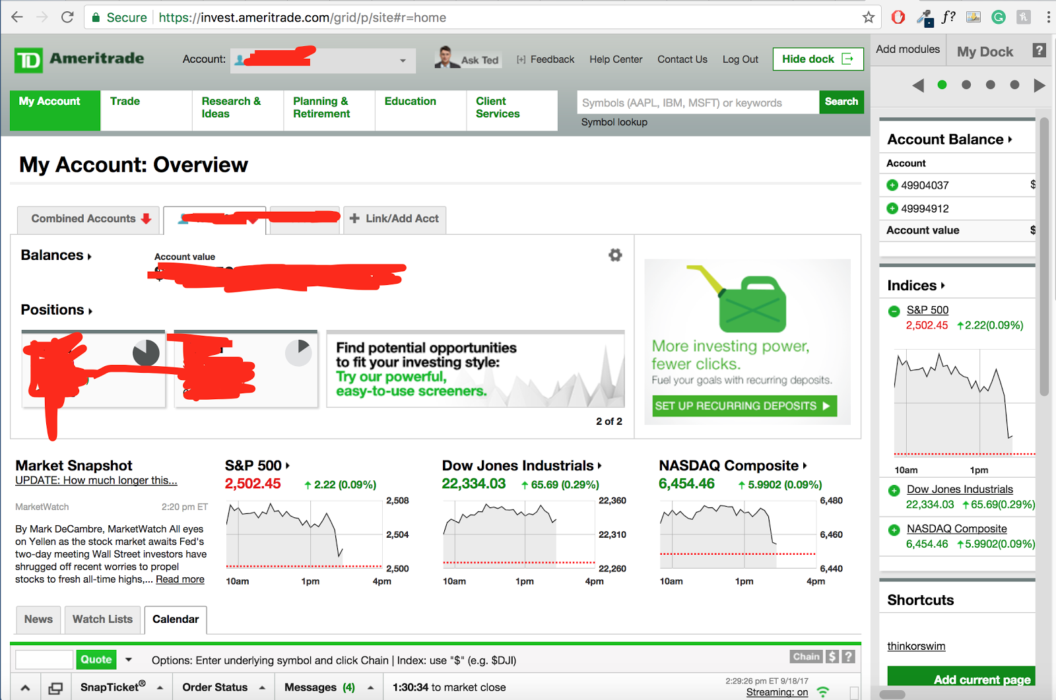Screen dimensions: 1056x700
Task: Open the browser three-dot menu
Action: (x=1048, y=17)
